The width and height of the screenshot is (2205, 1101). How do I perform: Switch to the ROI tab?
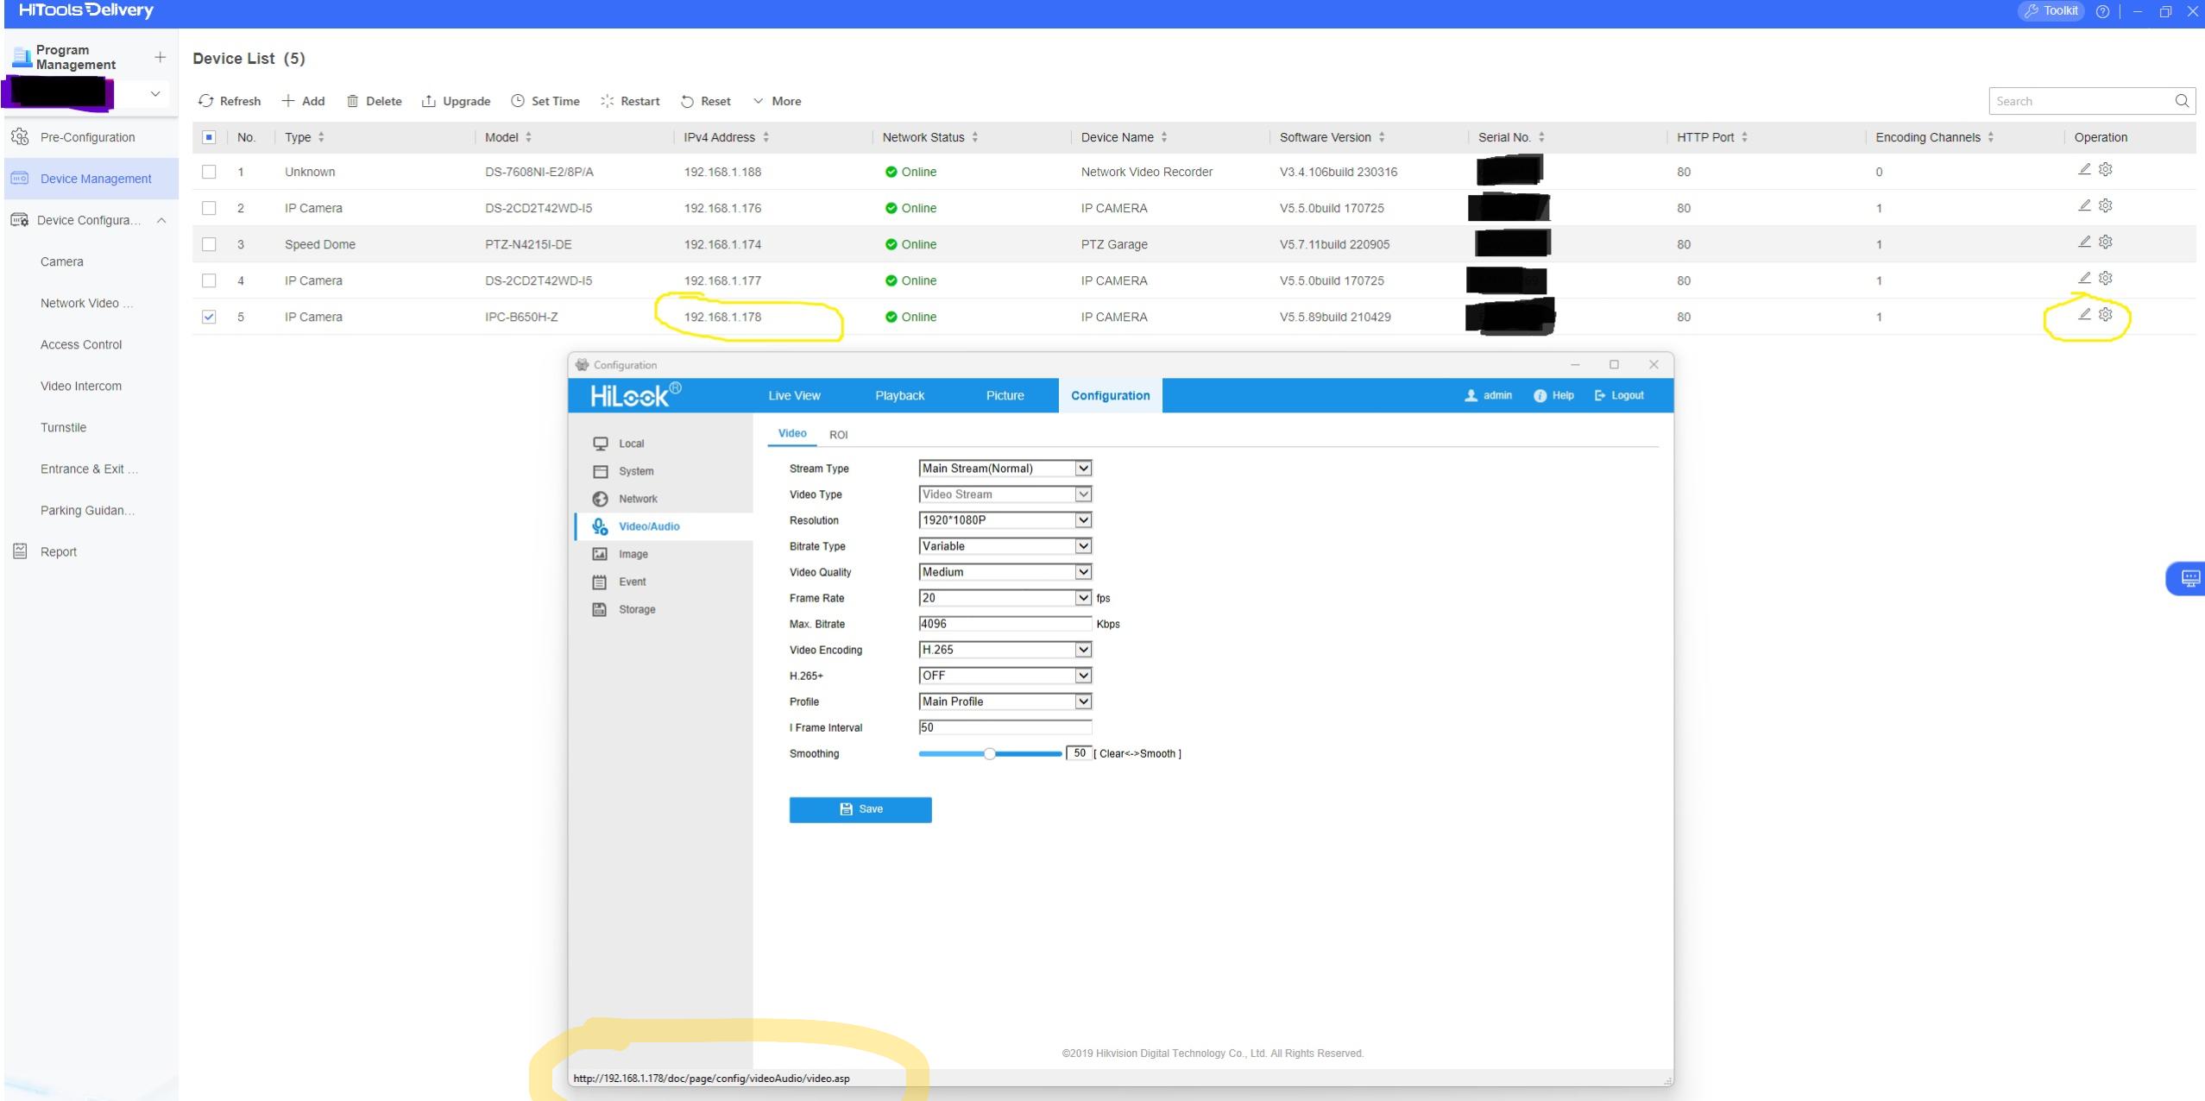pyautogui.click(x=838, y=435)
